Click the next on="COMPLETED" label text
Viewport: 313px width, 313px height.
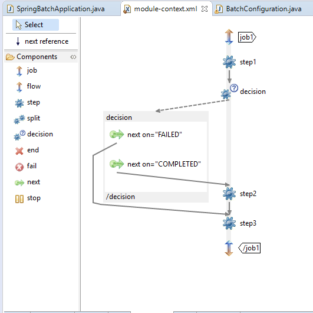[164, 164]
